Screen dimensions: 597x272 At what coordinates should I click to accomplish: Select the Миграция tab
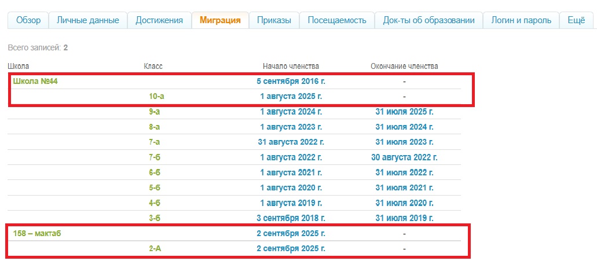(x=220, y=20)
